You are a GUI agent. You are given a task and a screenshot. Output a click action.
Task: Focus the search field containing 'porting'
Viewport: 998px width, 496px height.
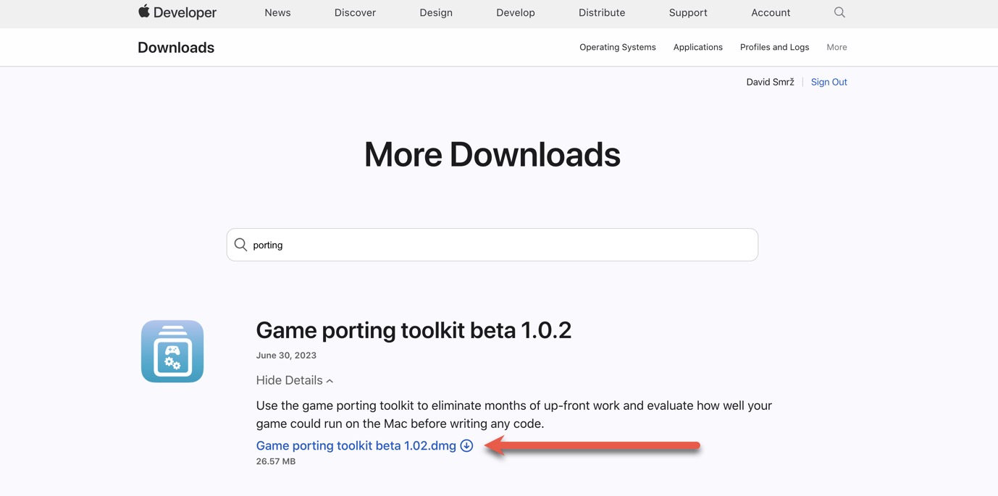pyautogui.click(x=492, y=245)
